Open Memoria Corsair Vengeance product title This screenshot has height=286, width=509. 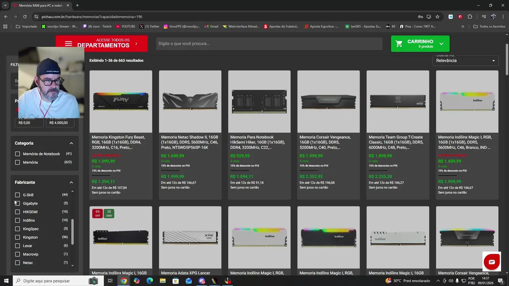pos(325,142)
